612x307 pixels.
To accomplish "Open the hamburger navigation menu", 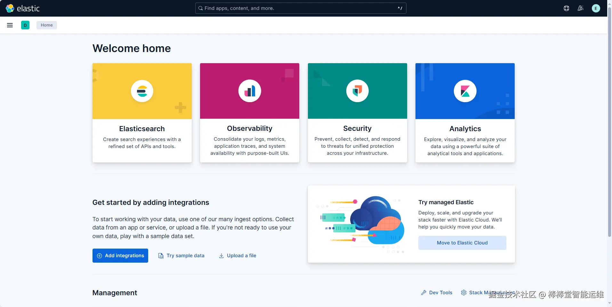I will click(x=10, y=25).
